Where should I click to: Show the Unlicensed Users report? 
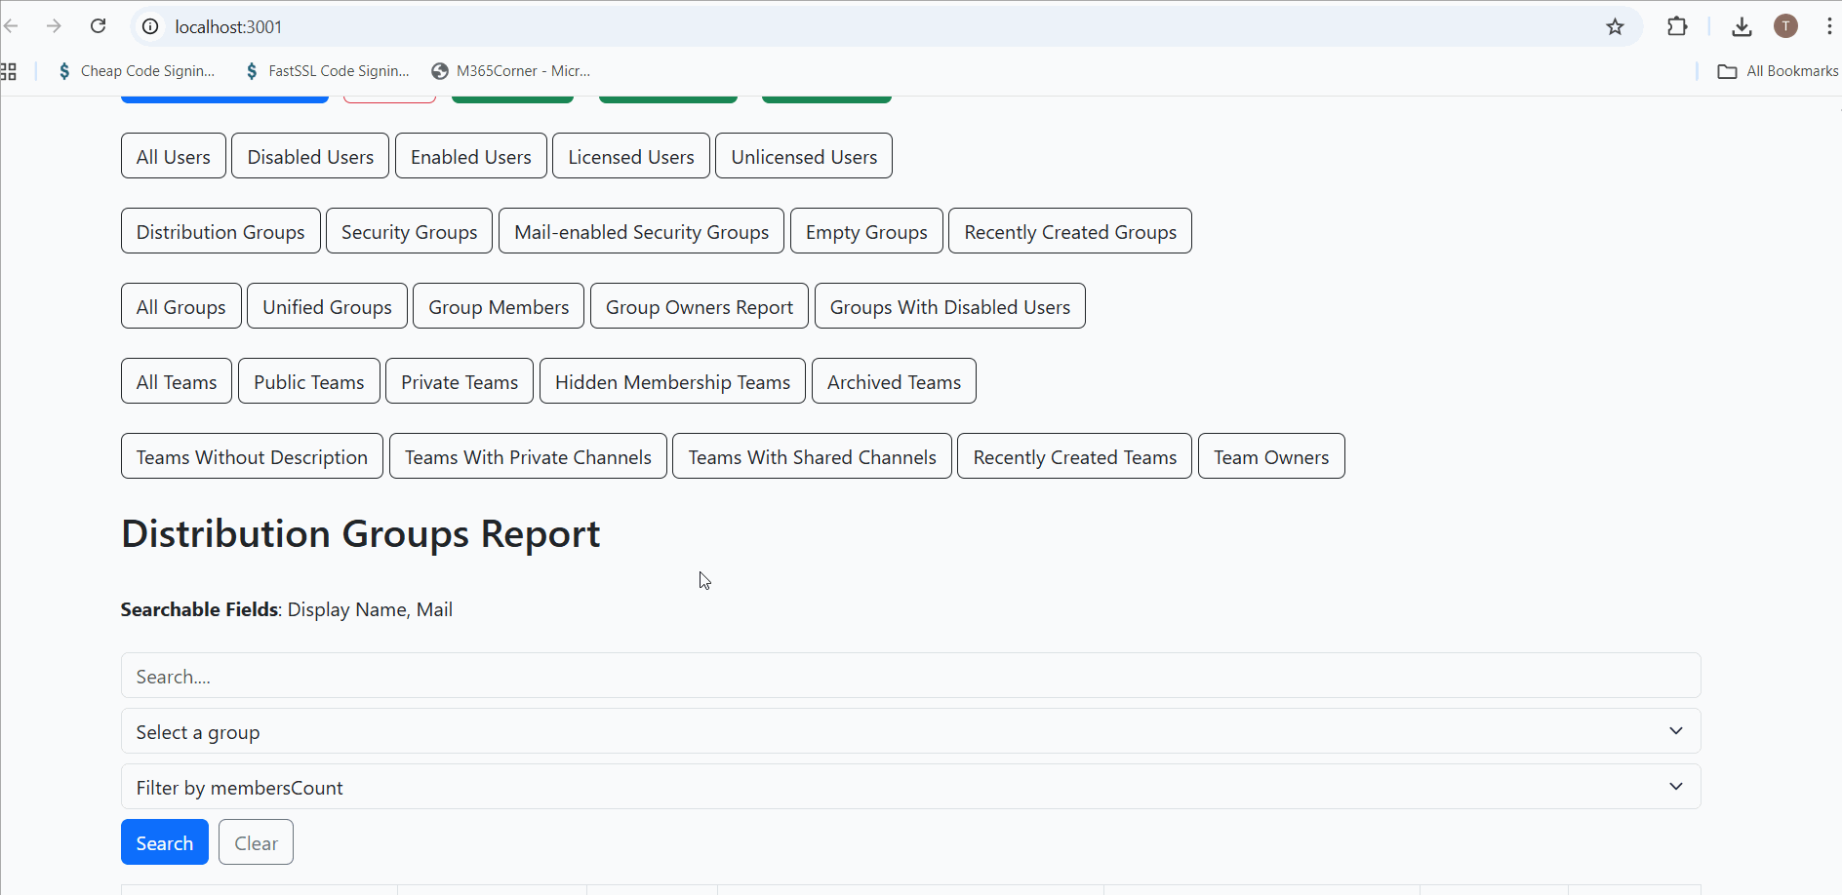point(803,156)
